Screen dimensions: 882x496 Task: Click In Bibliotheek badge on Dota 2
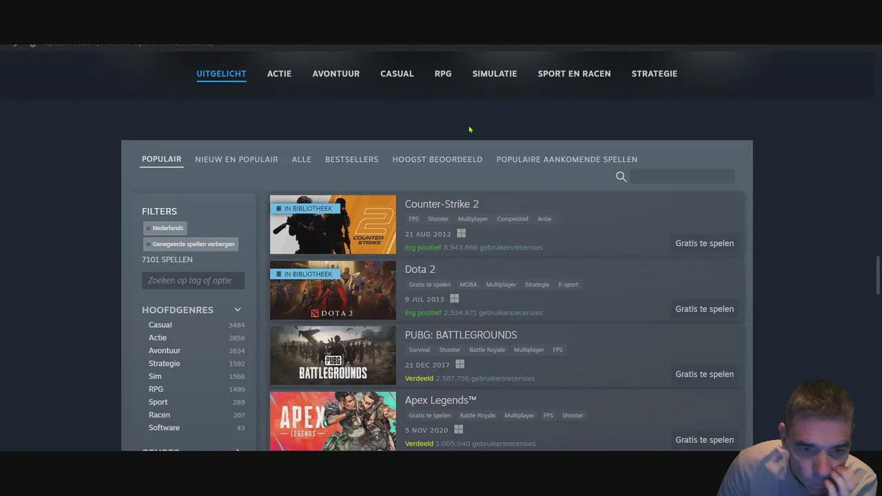coord(305,274)
